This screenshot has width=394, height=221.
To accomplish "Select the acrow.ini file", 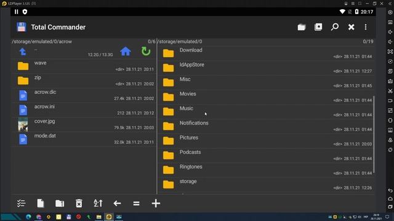I will tap(84, 109).
